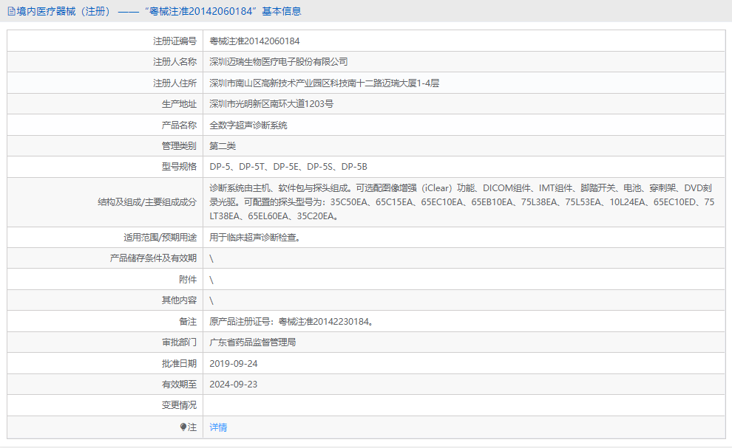
Task: Click the 生产地址 label cell
Action: 105,104
